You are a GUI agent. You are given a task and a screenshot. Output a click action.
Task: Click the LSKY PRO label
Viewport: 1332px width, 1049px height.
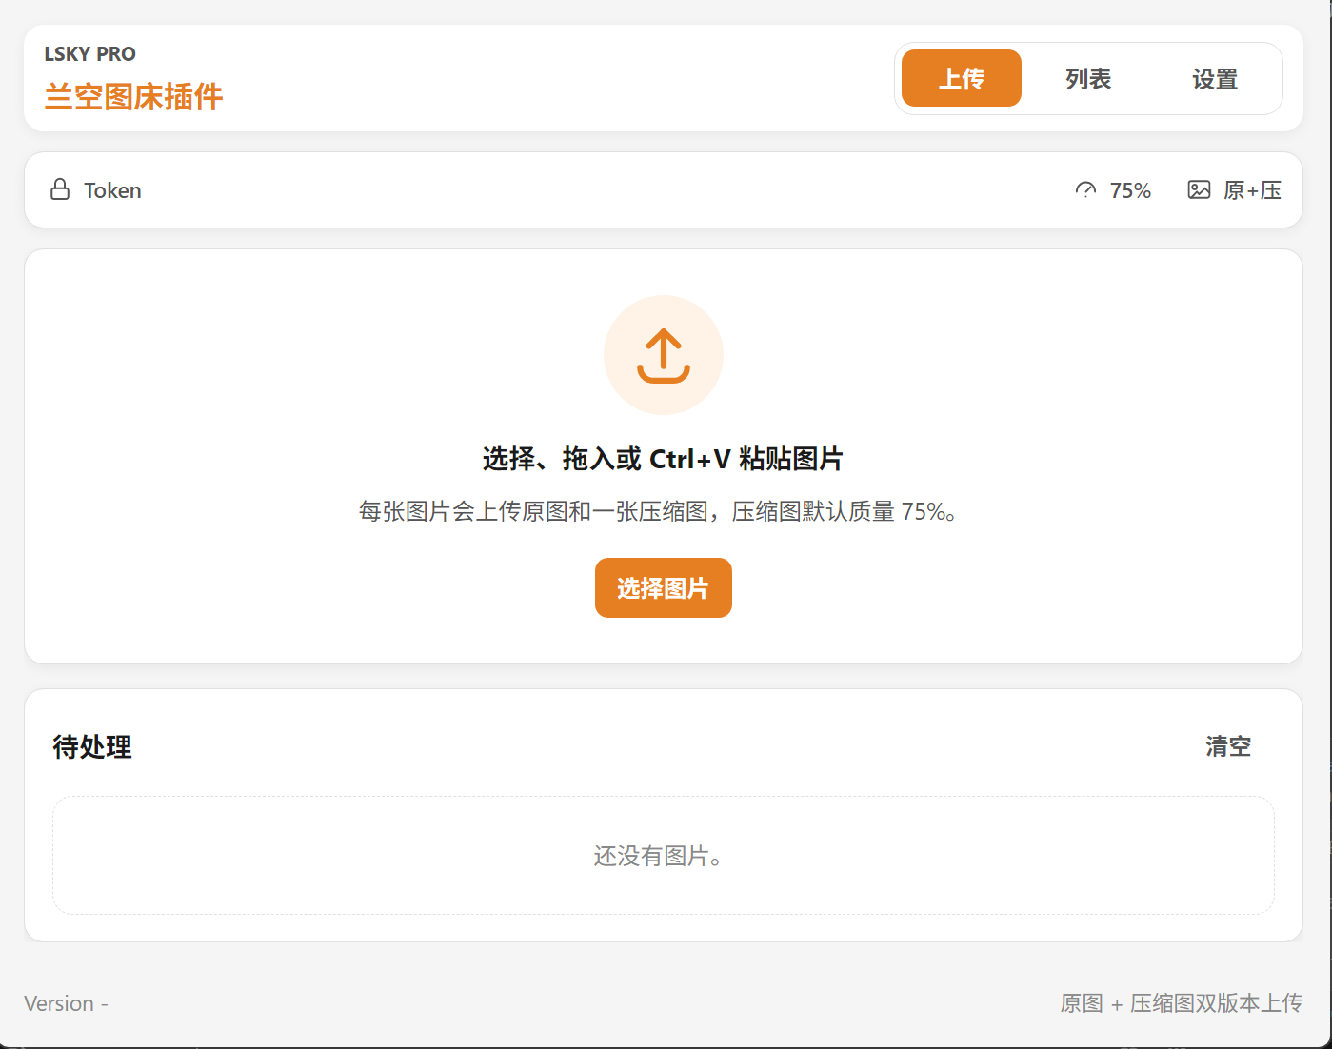[x=90, y=54]
